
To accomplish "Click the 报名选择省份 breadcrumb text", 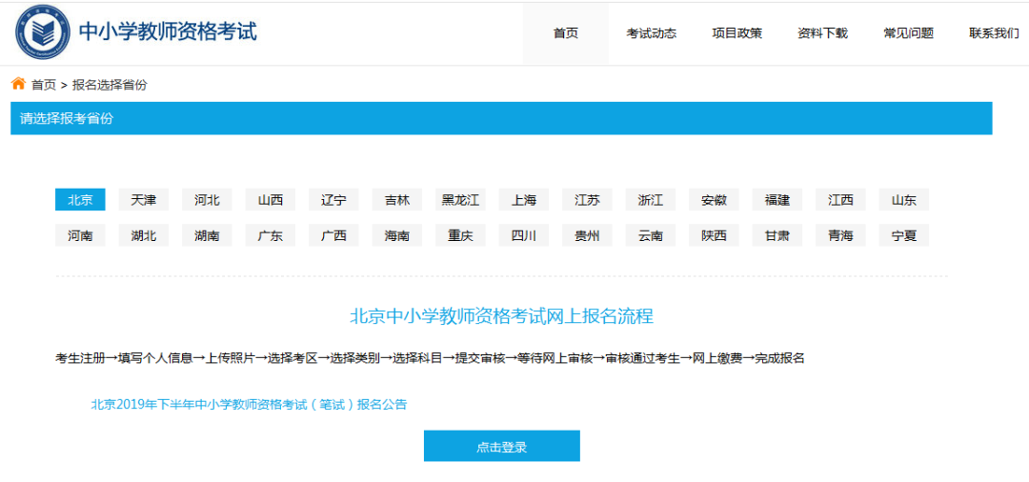I will (110, 85).
